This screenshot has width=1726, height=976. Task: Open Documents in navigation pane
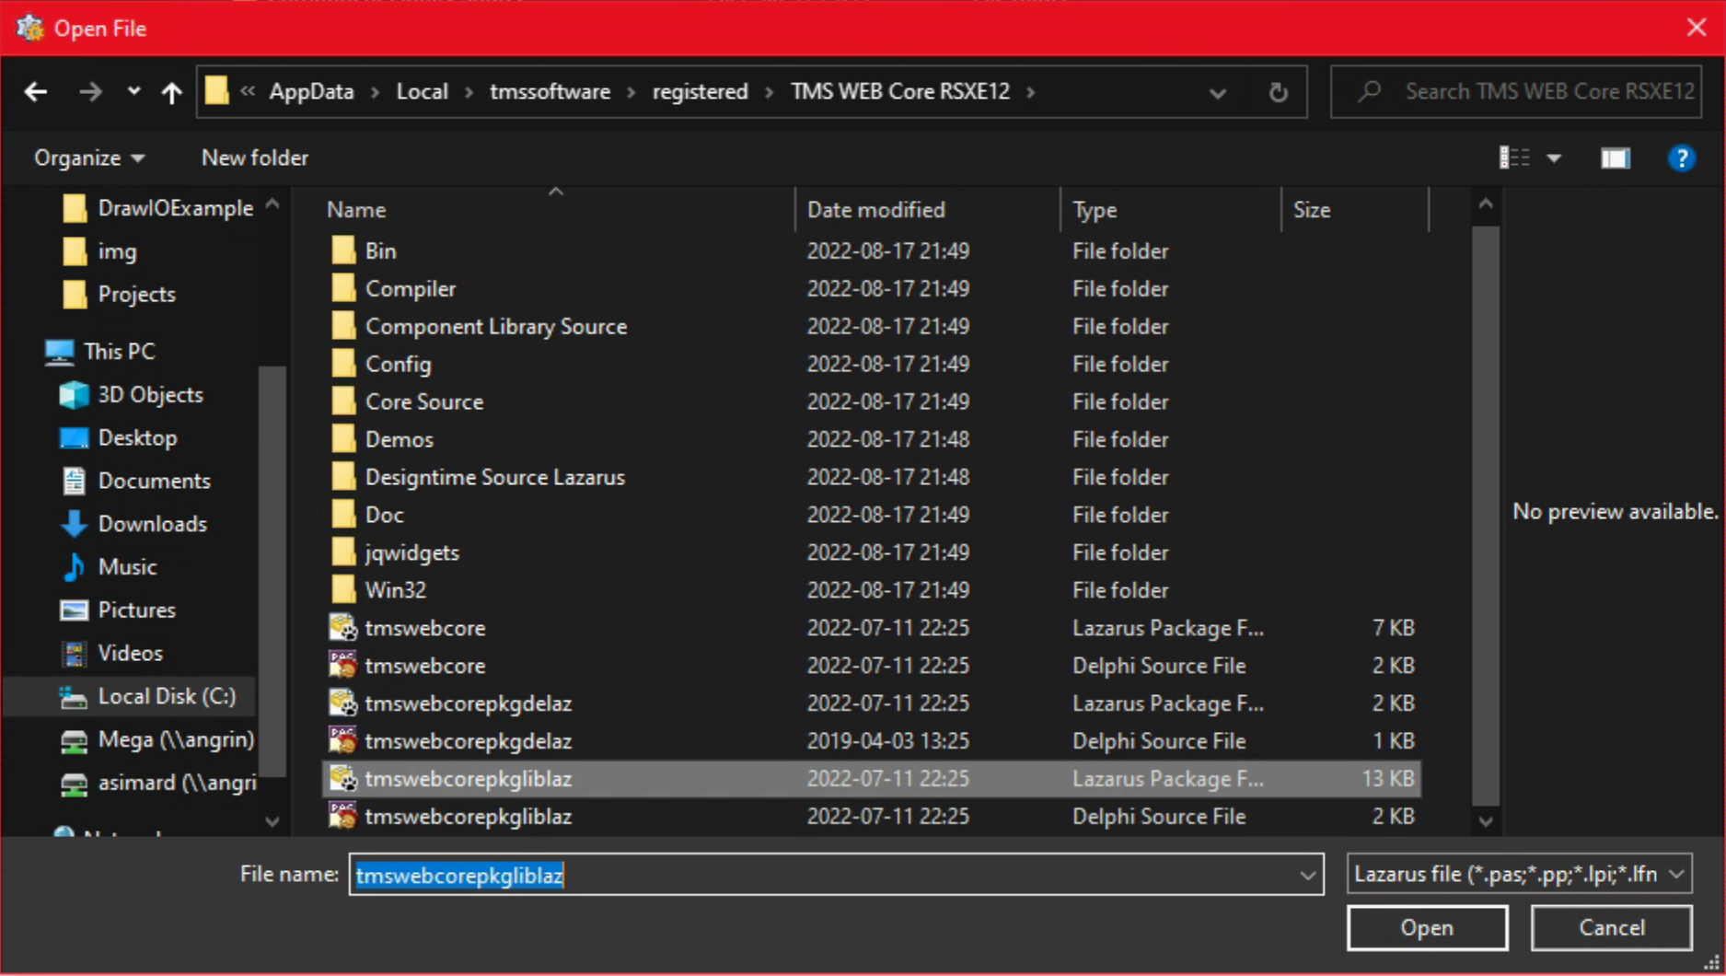(135, 481)
